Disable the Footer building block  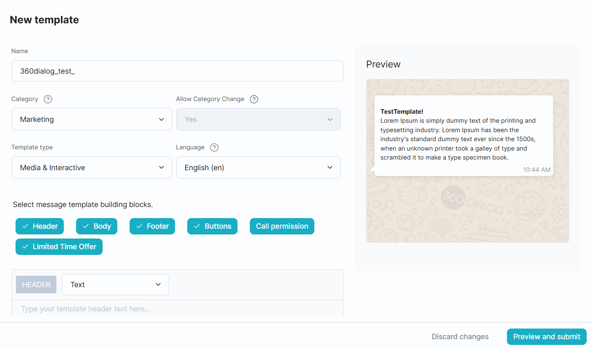152,226
